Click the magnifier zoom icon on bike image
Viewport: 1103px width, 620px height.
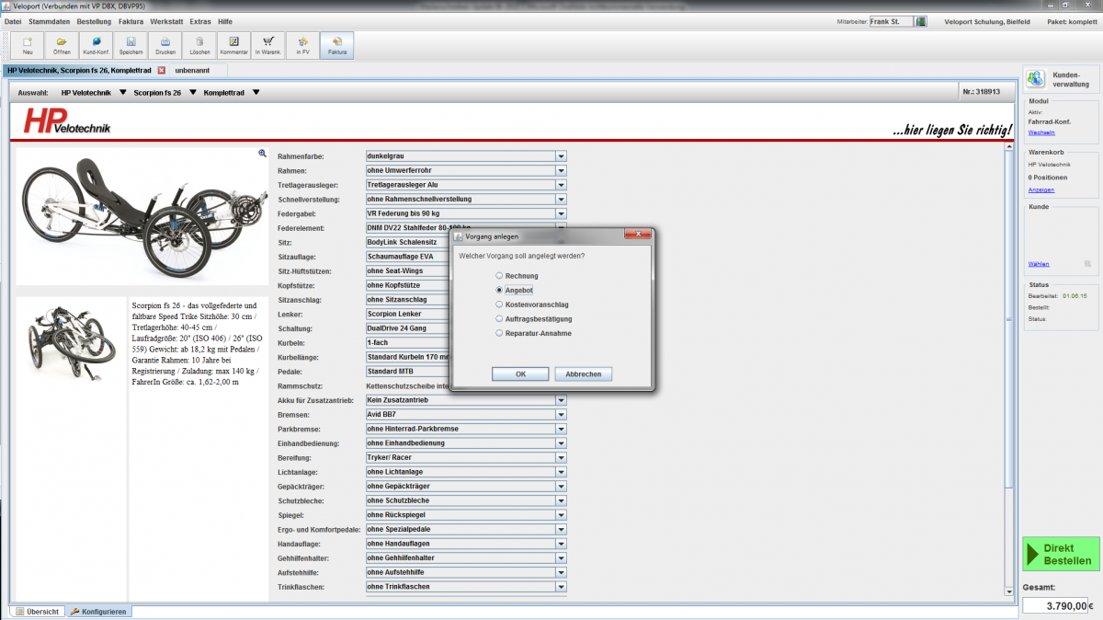click(x=262, y=154)
